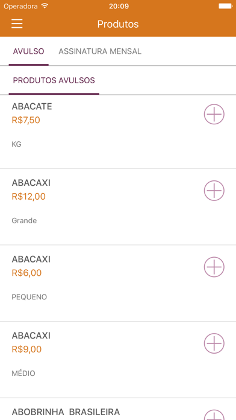
Task: Tap the R$12,00 ABACAXI price
Action: point(29,197)
